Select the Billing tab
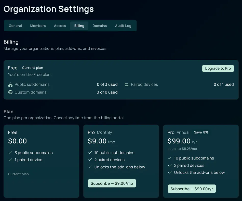The width and height of the screenshot is (242, 201). tap(79, 26)
